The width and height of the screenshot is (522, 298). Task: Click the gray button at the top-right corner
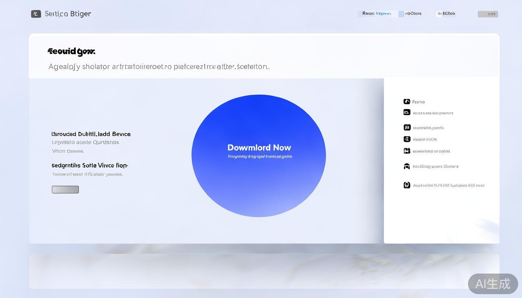point(487,14)
